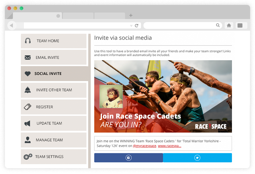
Task: Click the Join Race Space Cadets banner image
Action: point(163,96)
